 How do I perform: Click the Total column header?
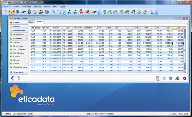click(x=146, y=28)
